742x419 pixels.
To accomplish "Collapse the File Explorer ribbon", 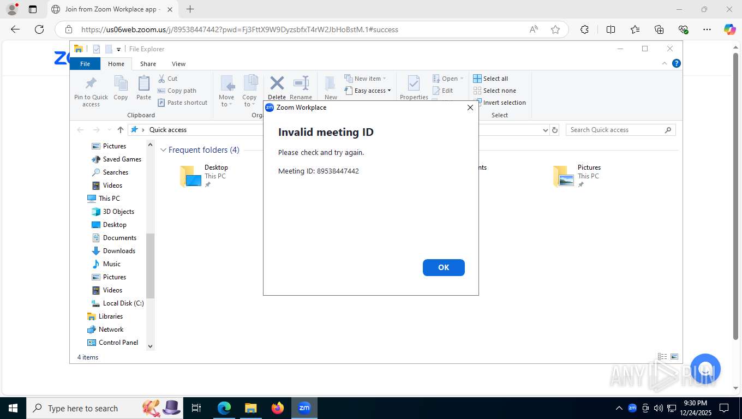I will (x=665, y=63).
